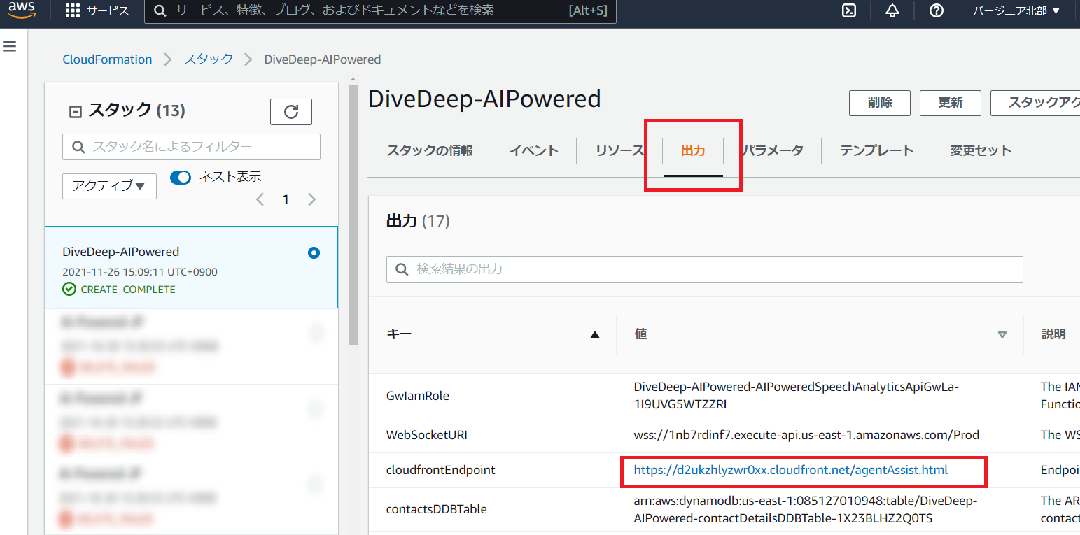Select the wss:// WebSocket URI value
Screen dimensions: 1080x535
806,435
